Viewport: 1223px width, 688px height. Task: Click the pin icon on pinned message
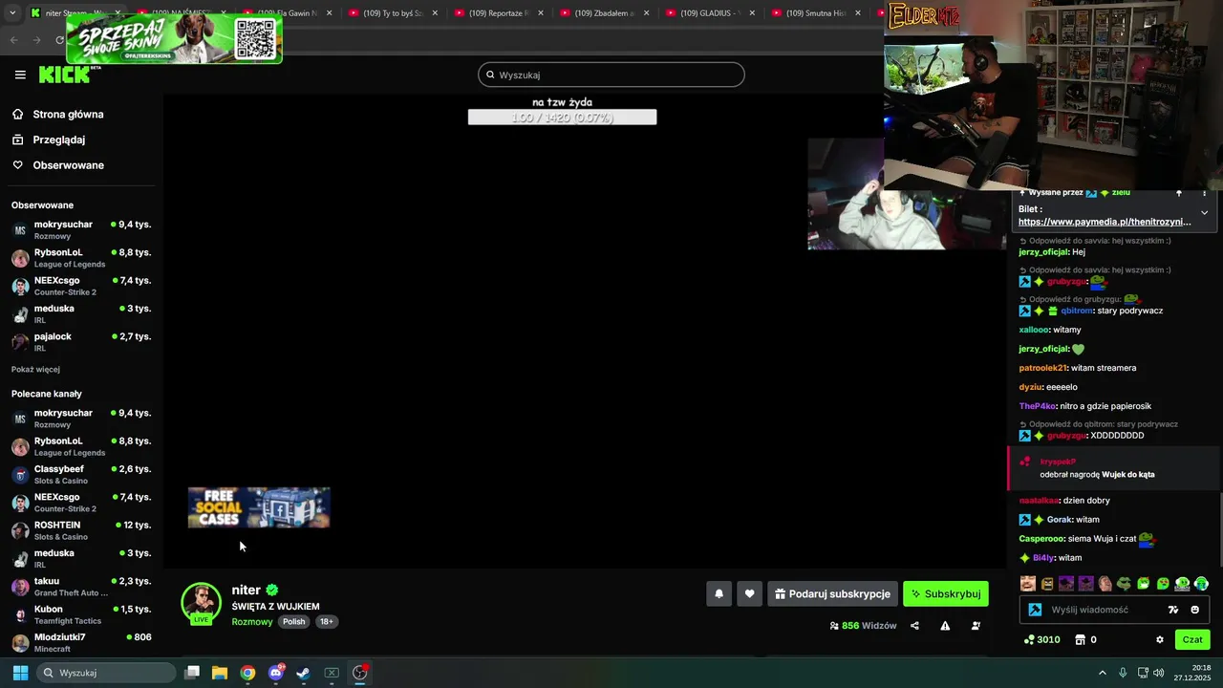pos(1179,193)
